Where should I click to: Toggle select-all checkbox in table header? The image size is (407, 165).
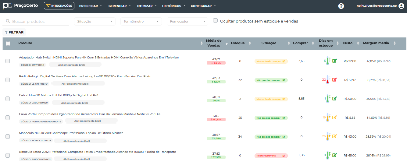[x=8, y=44]
